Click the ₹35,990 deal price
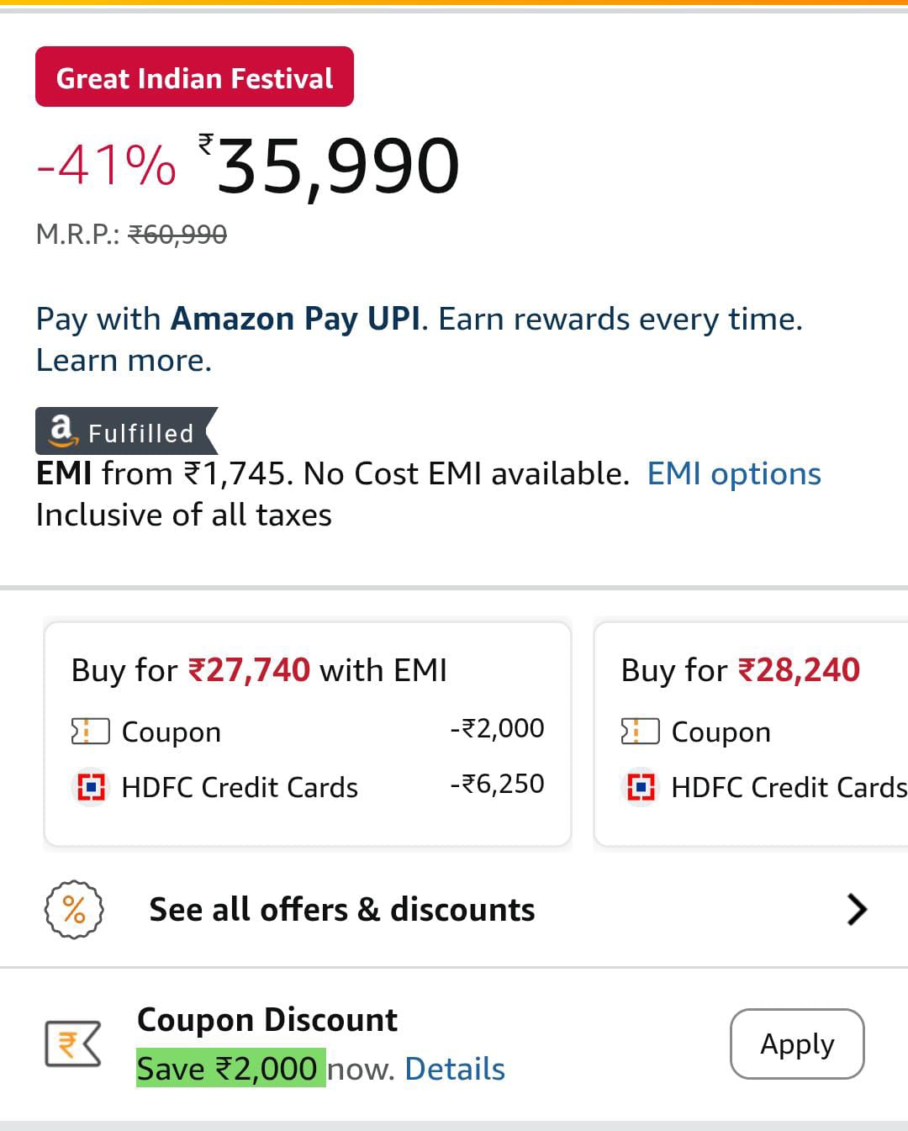The width and height of the screenshot is (908, 1131). [x=336, y=166]
